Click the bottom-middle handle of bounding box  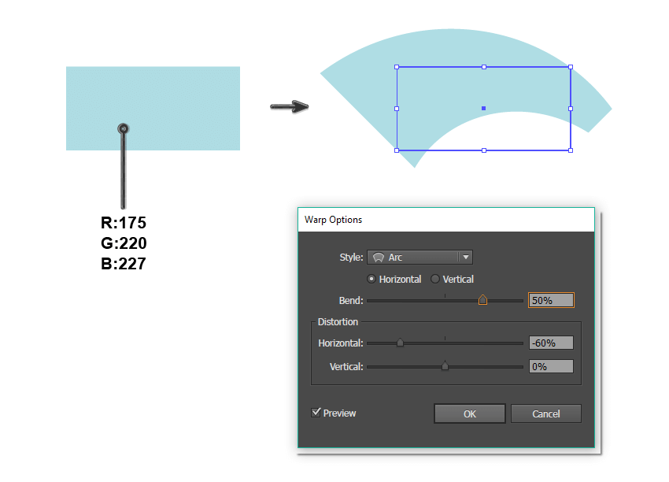click(x=484, y=150)
